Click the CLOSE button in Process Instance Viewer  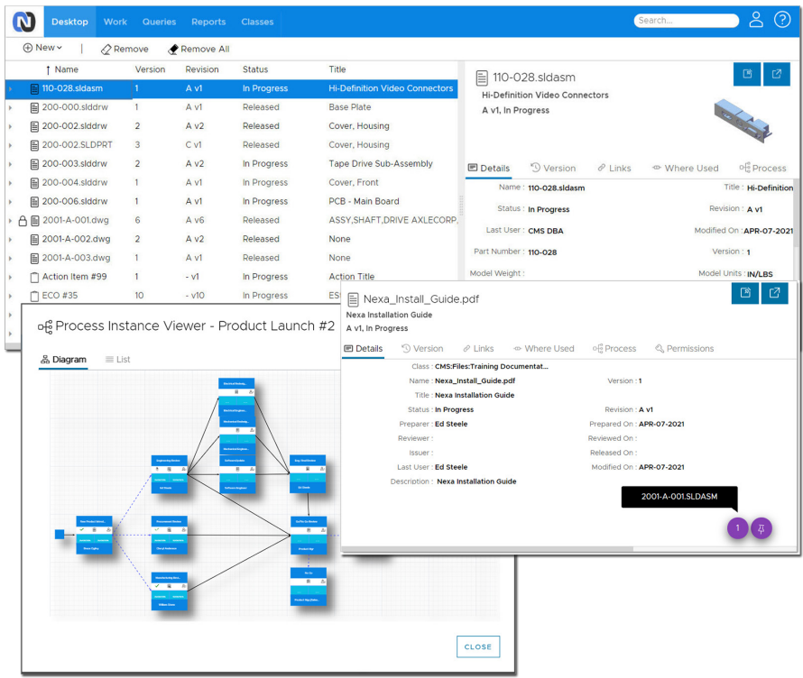coord(477,646)
